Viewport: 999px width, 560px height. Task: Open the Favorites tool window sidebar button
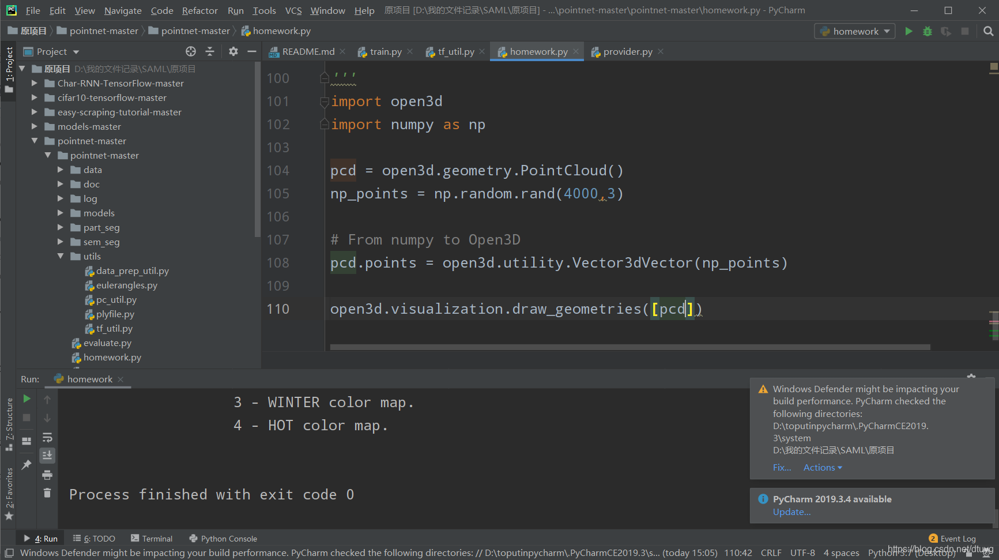(9, 494)
